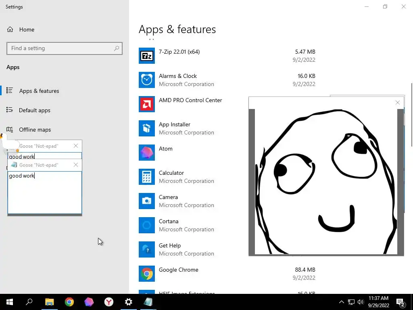Select the Atom app icon
The image size is (413, 310).
tap(147, 153)
